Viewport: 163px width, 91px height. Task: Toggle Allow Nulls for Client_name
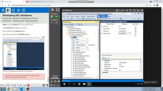click(x=135, y=29)
